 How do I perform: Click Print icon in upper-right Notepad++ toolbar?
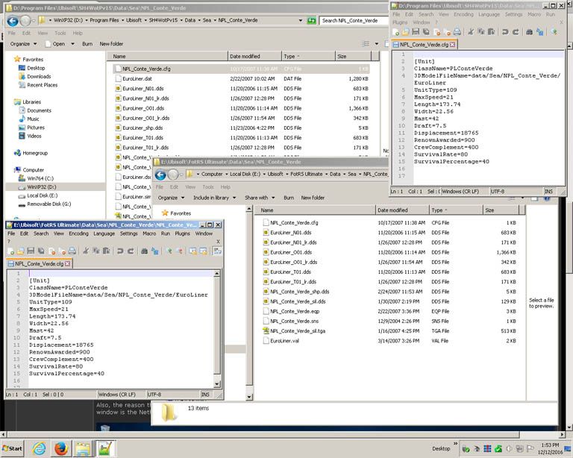pyautogui.click(x=457, y=32)
